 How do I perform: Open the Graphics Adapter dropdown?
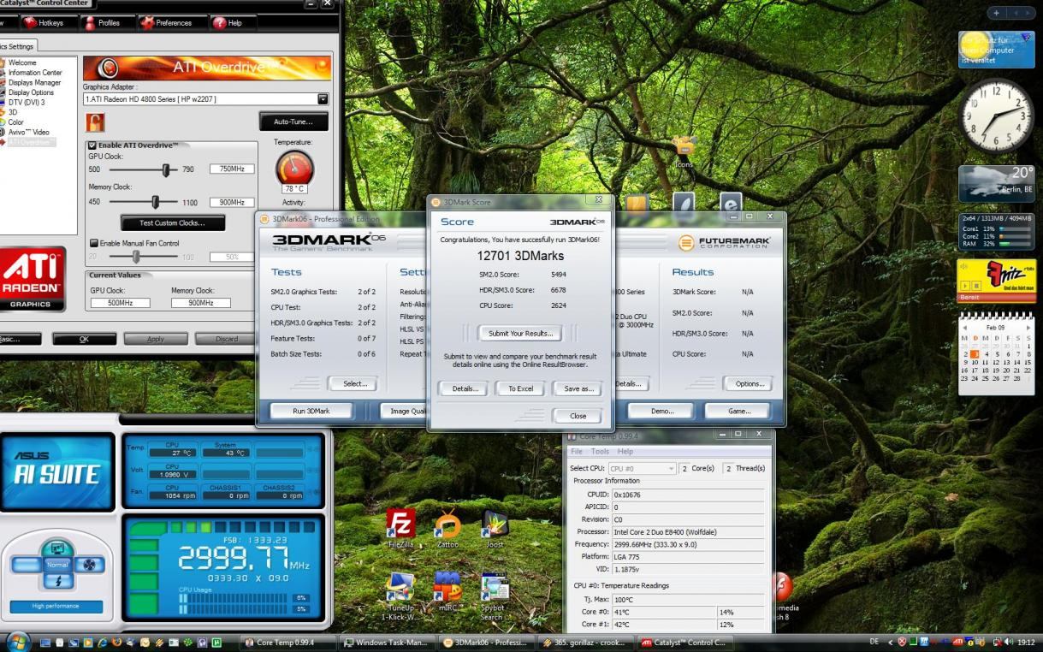click(x=323, y=98)
